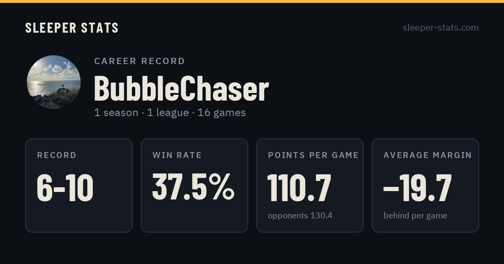This screenshot has width=504, height=264.
Task: Click the CAREER RECORD label
Action: (139, 61)
